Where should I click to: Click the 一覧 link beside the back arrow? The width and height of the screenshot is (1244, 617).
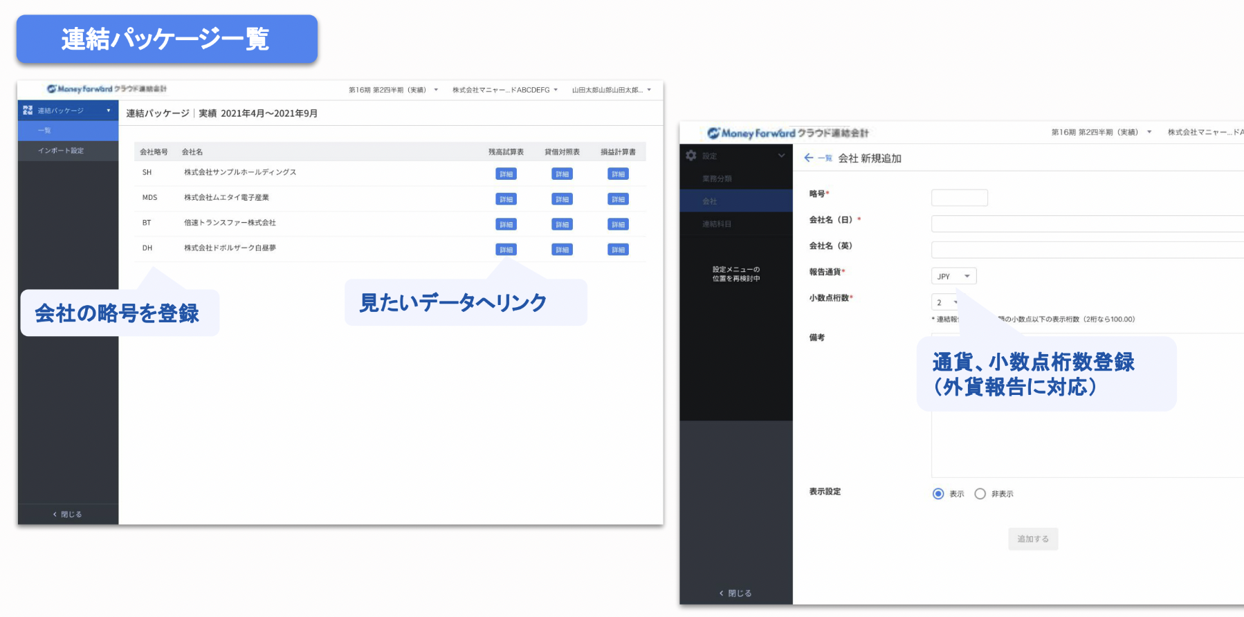[x=825, y=158]
